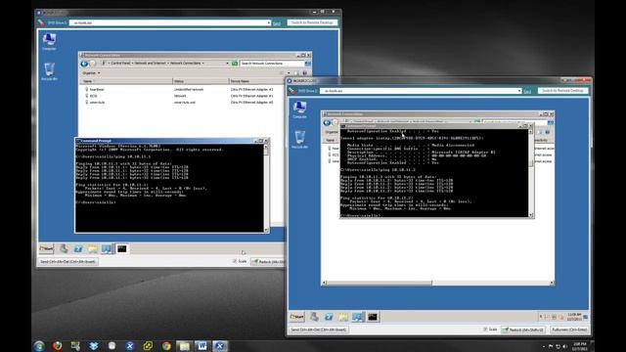Open Recycle Bin on right console desktop
Viewport: 626px width, 352px height.
point(299,139)
